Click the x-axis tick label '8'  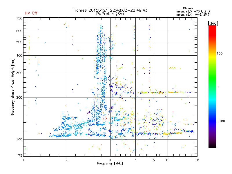point(154,160)
